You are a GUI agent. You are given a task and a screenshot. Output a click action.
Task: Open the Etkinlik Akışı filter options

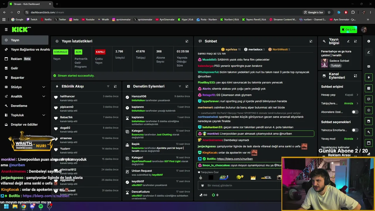108,86
